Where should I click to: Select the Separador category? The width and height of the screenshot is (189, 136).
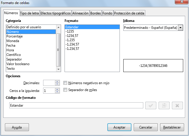tap(31, 59)
